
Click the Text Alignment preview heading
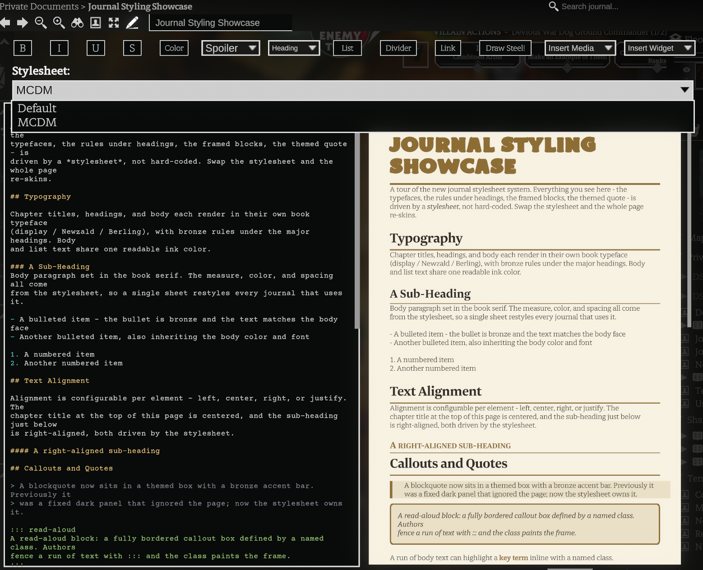coord(435,391)
